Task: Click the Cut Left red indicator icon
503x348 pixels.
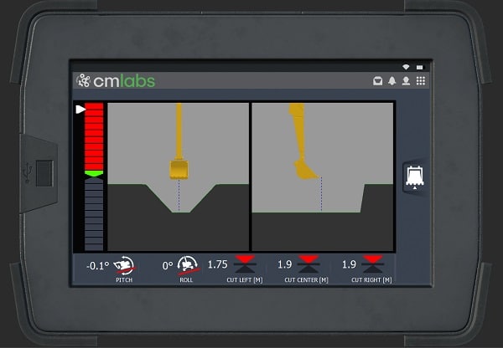Action: (x=245, y=264)
